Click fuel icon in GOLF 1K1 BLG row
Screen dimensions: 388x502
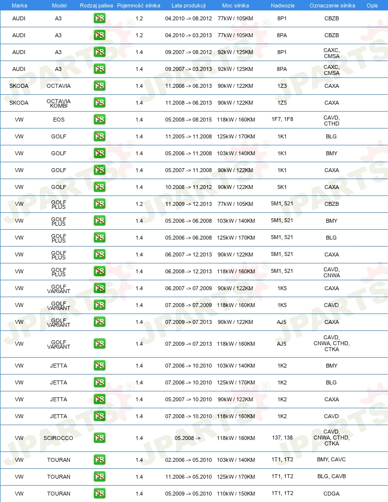point(100,136)
